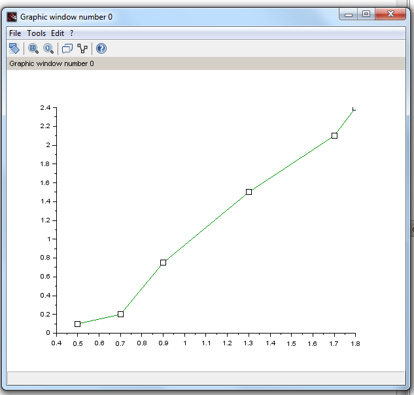414x395 pixels.
Task: Click the x-axis label '1.1'
Action: [206, 343]
